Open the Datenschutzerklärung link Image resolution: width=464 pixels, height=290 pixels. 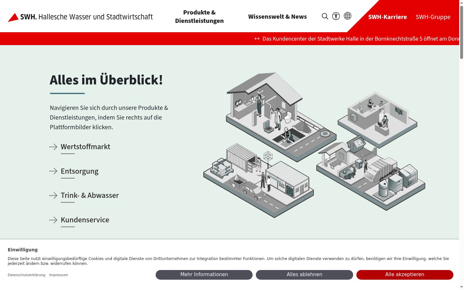click(26, 275)
